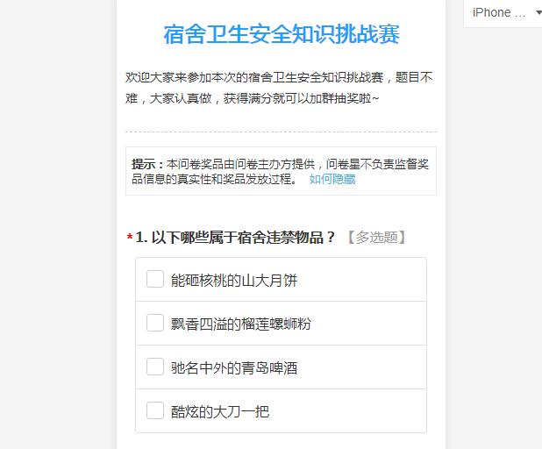This screenshot has width=542, height=449.
Task: Click the option text 能砸核桃的山大月饼
Action: (234, 281)
